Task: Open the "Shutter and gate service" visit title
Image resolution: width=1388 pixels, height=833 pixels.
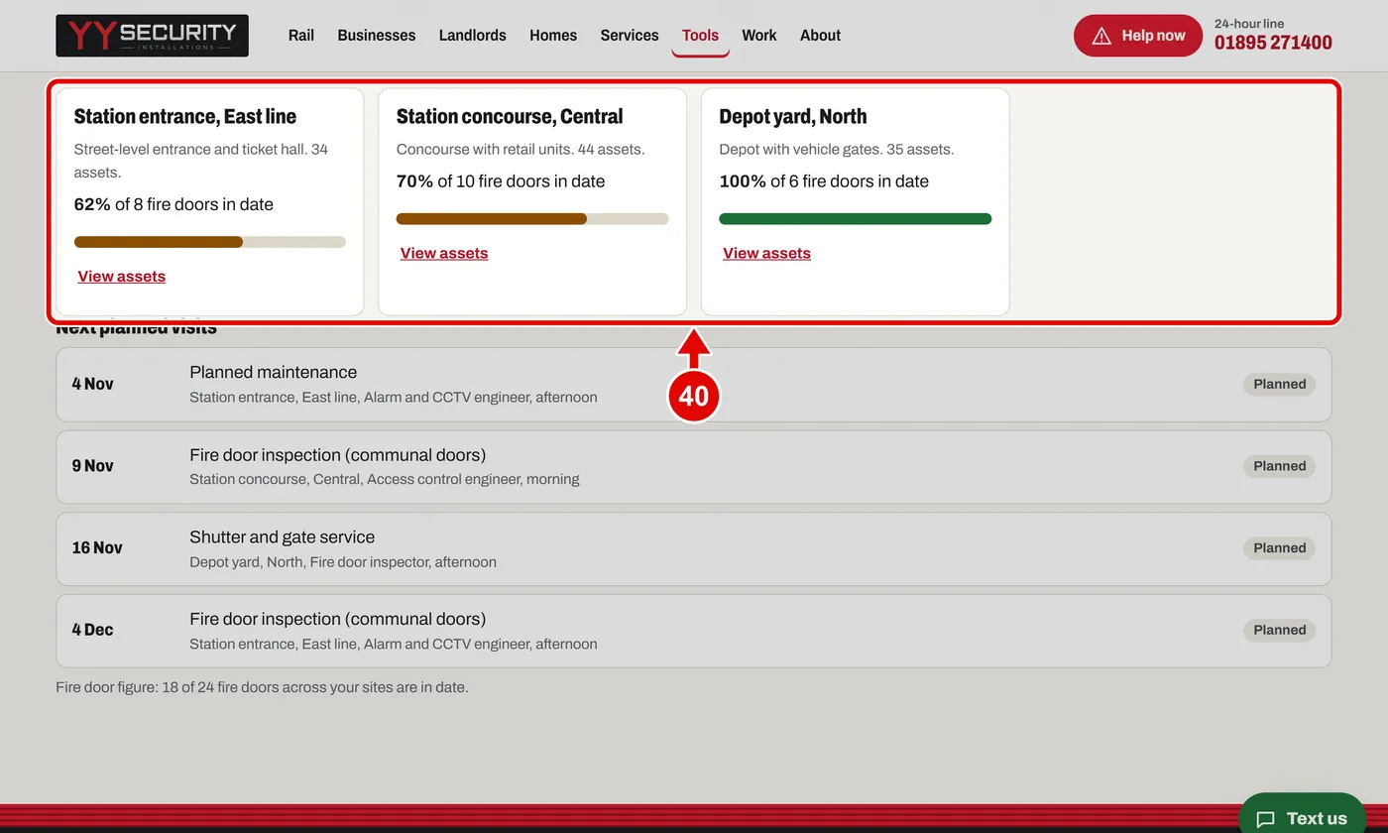Action: (x=282, y=537)
